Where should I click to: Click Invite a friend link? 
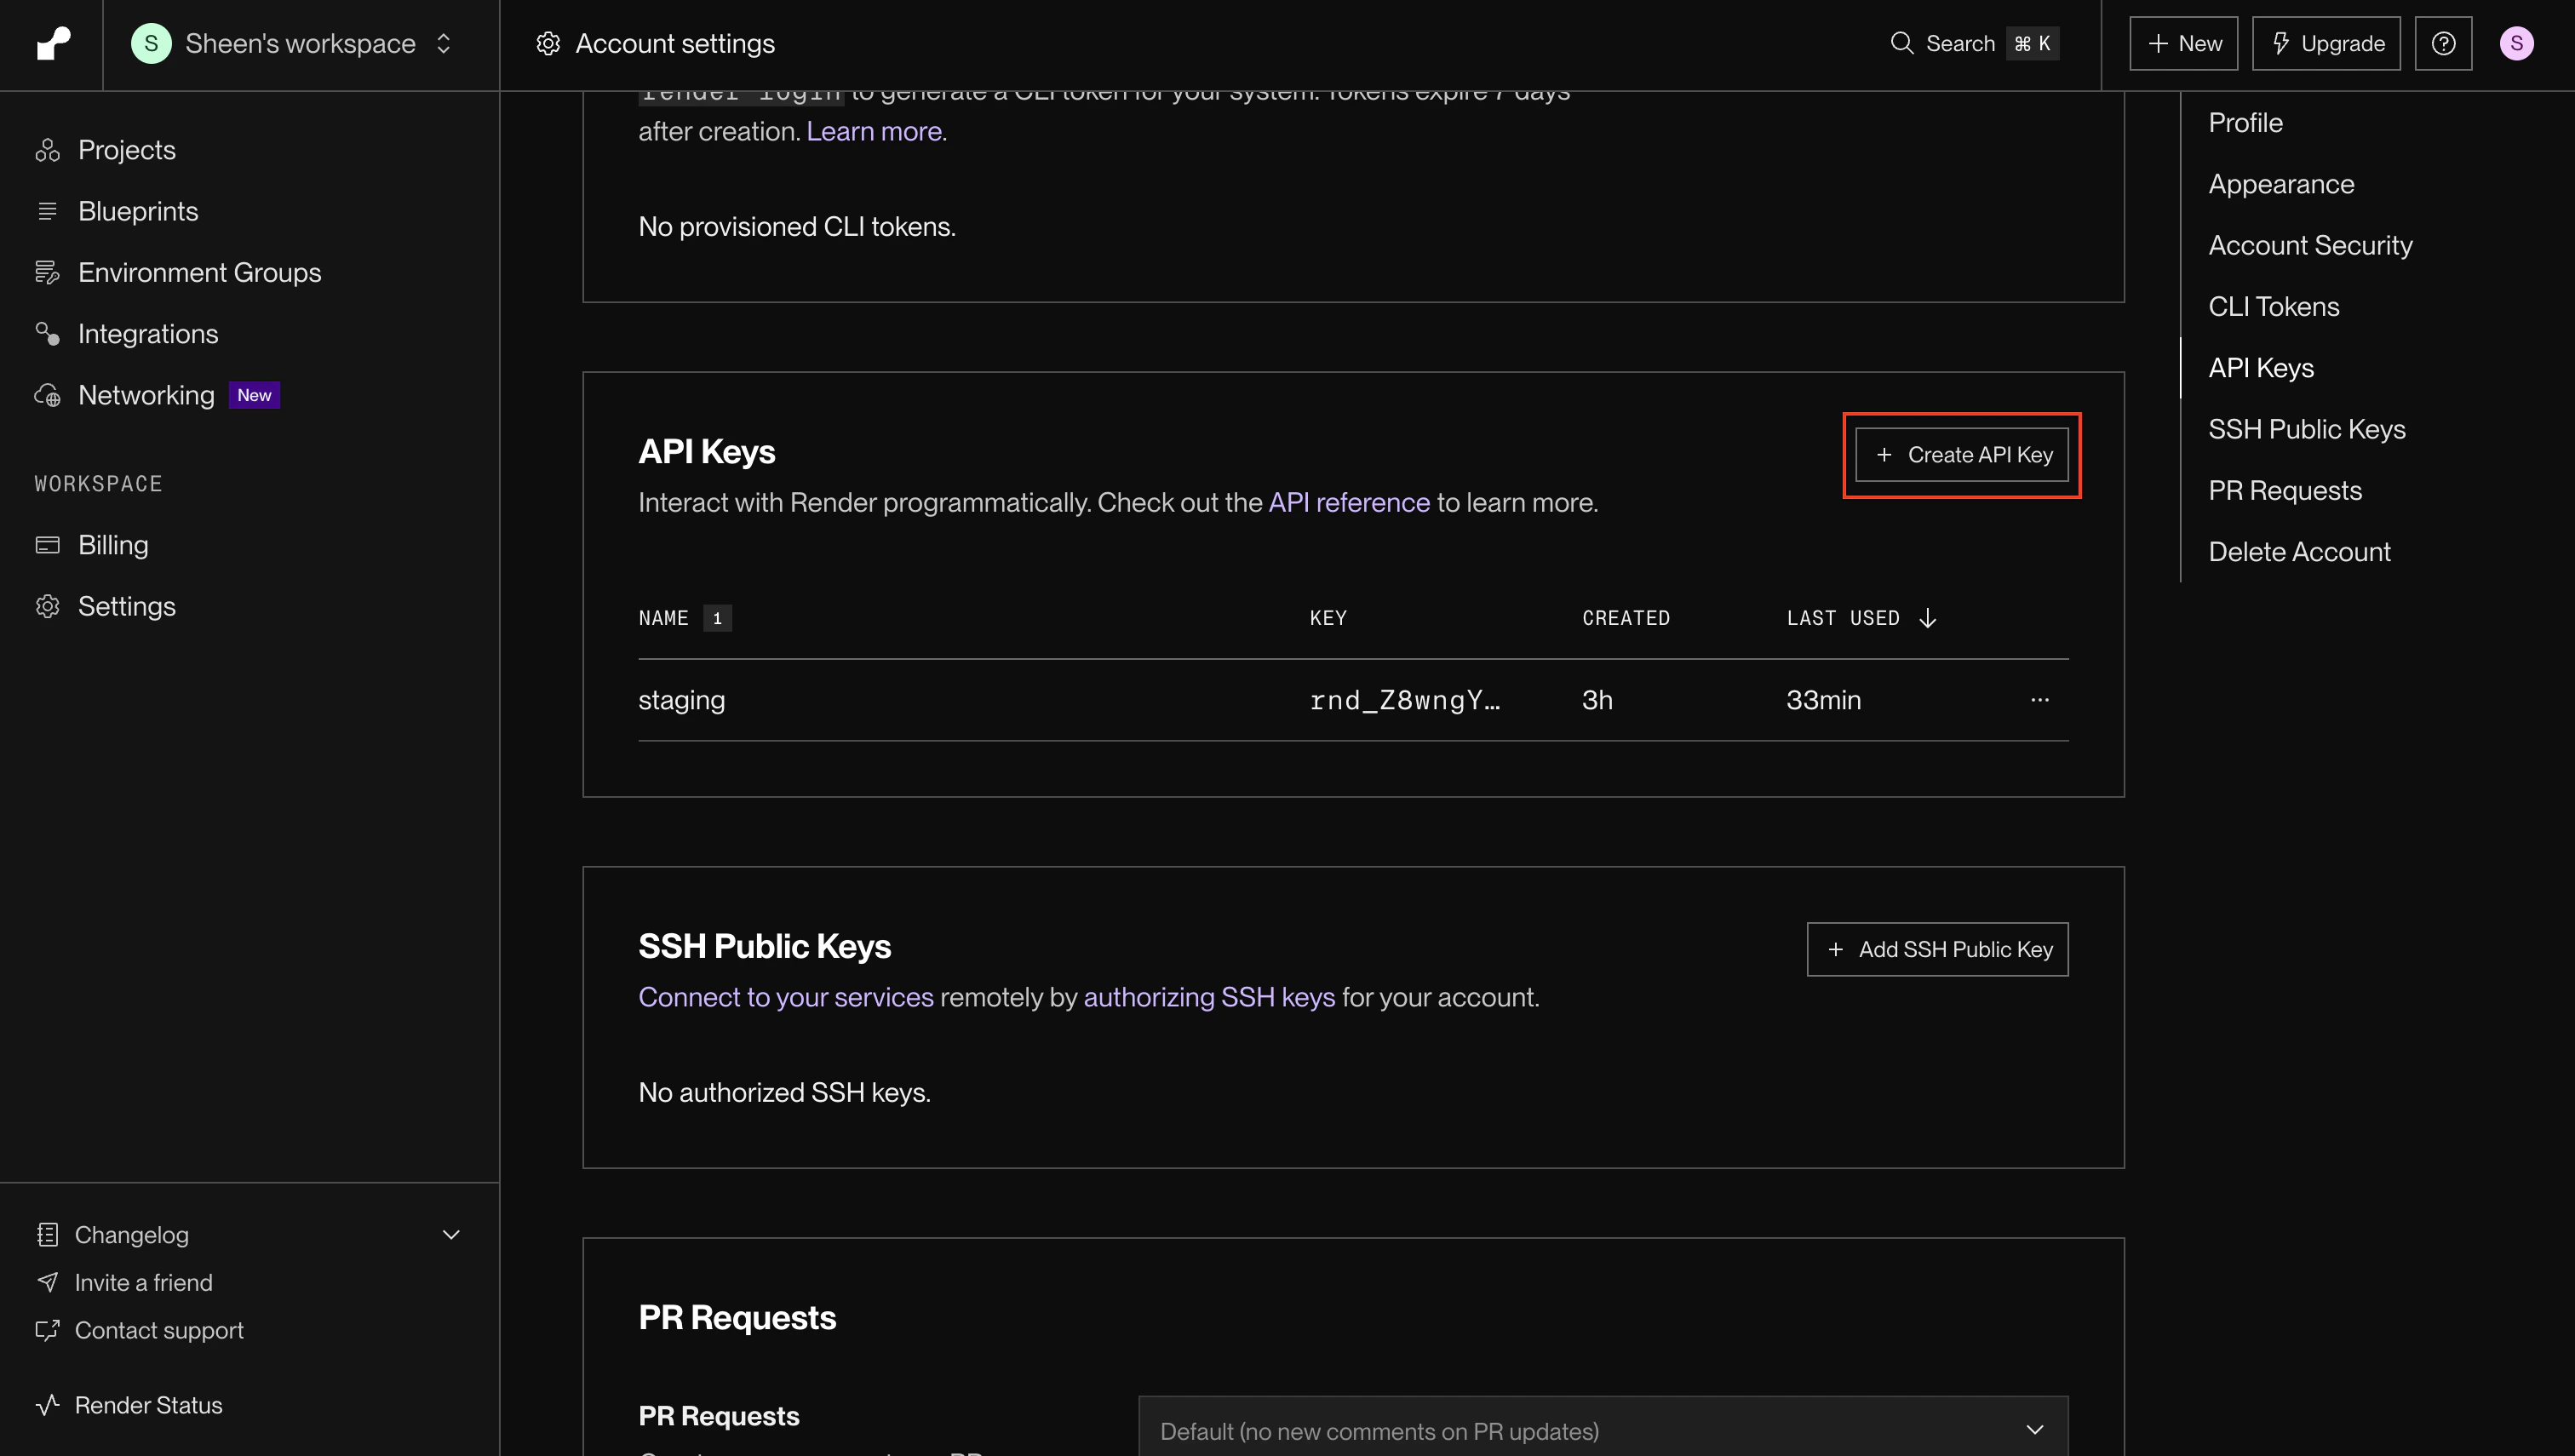[x=143, y=1283]
